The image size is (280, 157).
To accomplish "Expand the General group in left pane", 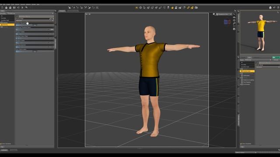I will (x=0, y=23).
